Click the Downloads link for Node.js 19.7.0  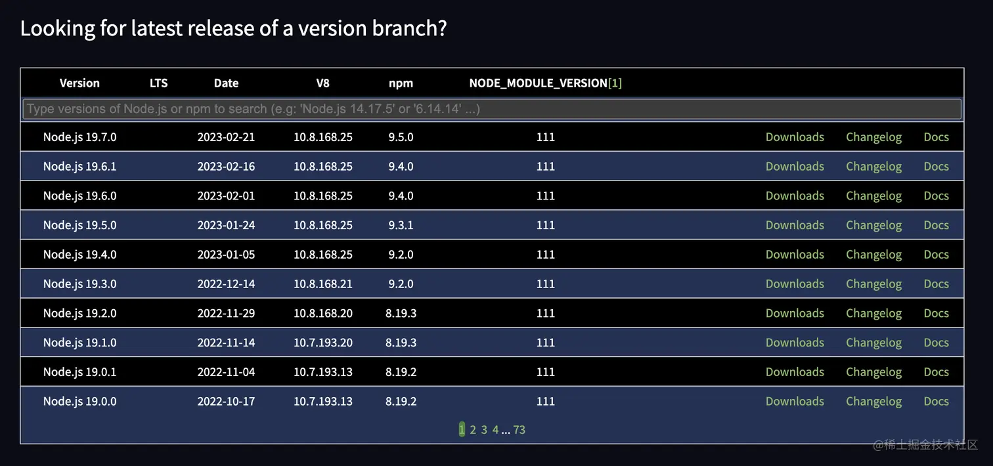pyautogui.click(x=795, y=137)
